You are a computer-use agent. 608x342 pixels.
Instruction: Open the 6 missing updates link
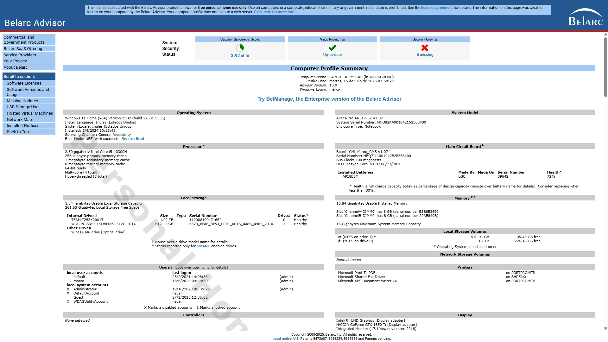click(x=425, y=55)
